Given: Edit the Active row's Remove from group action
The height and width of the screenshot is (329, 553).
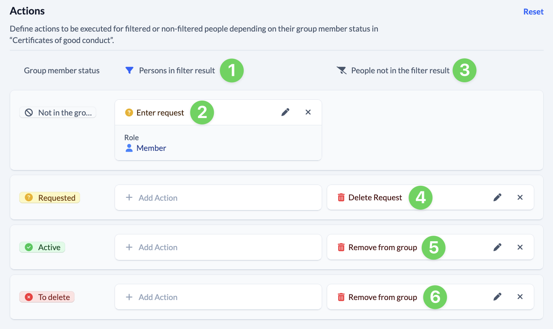Looking at the screenshot, I should [x=497, y=247].
